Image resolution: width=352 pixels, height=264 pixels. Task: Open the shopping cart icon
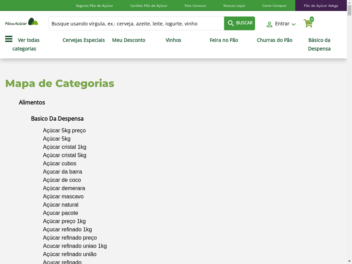coord(308,23)
